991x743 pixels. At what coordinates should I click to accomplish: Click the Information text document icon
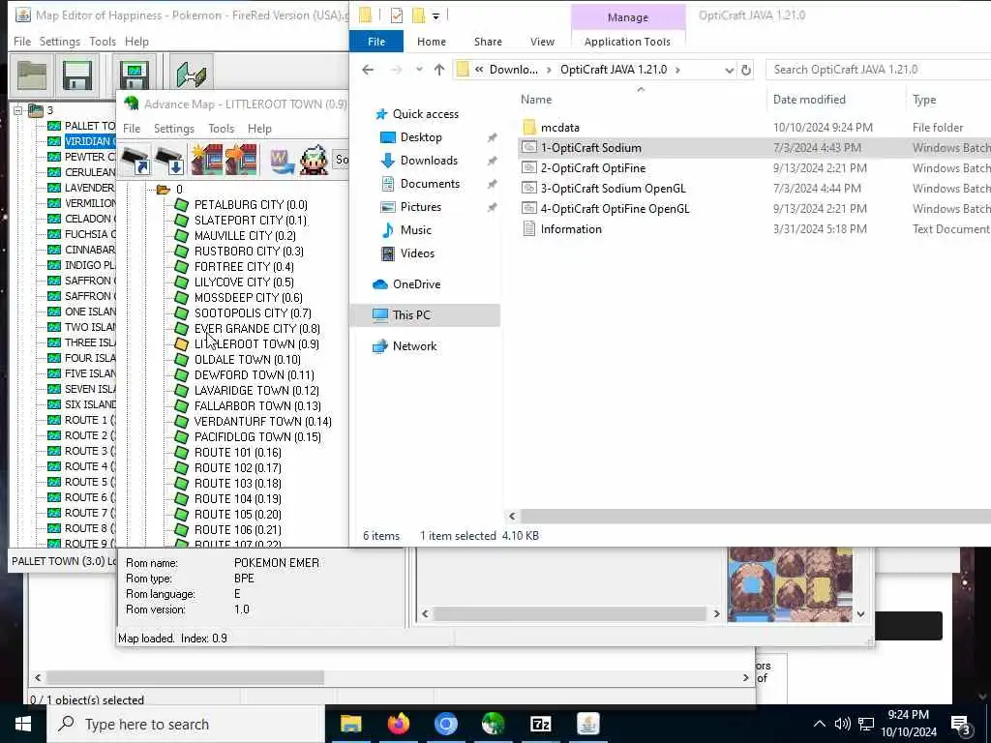click(529, 228)
